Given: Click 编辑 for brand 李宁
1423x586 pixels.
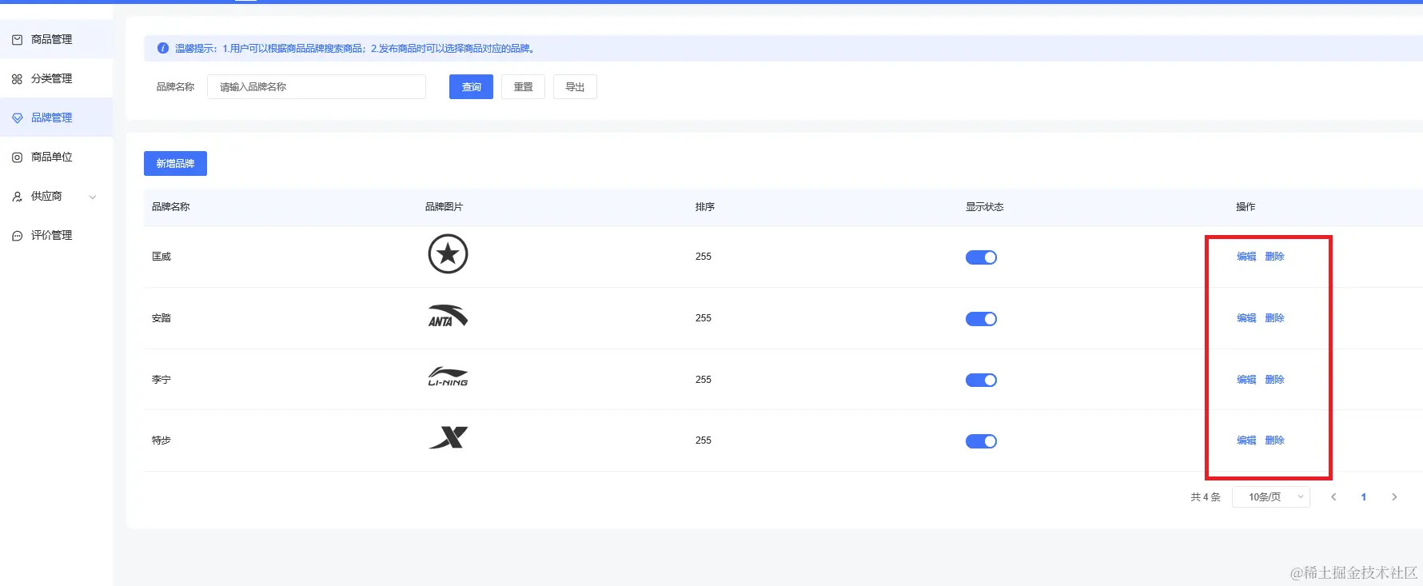Looking at the screenshot, I should pyautogui.click(x=1246, y=380).
